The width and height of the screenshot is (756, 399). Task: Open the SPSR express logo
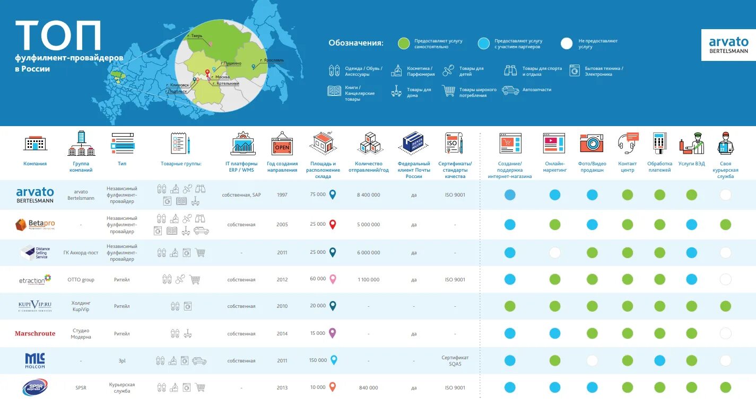[x=35, y=387]
